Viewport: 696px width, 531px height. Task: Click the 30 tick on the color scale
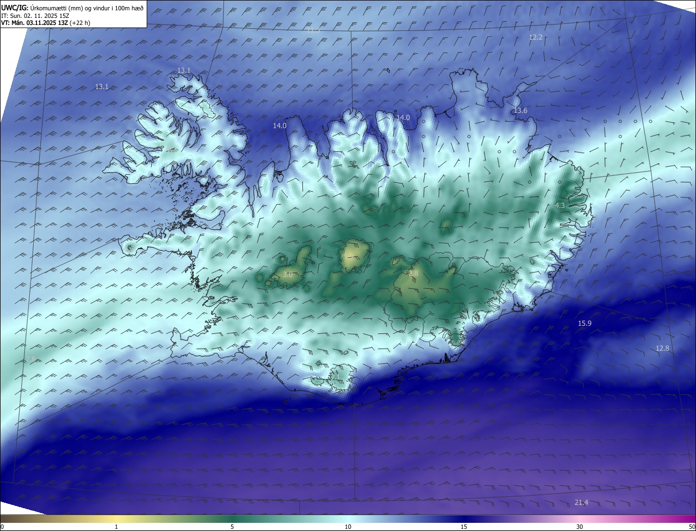(x=580, y=527)
